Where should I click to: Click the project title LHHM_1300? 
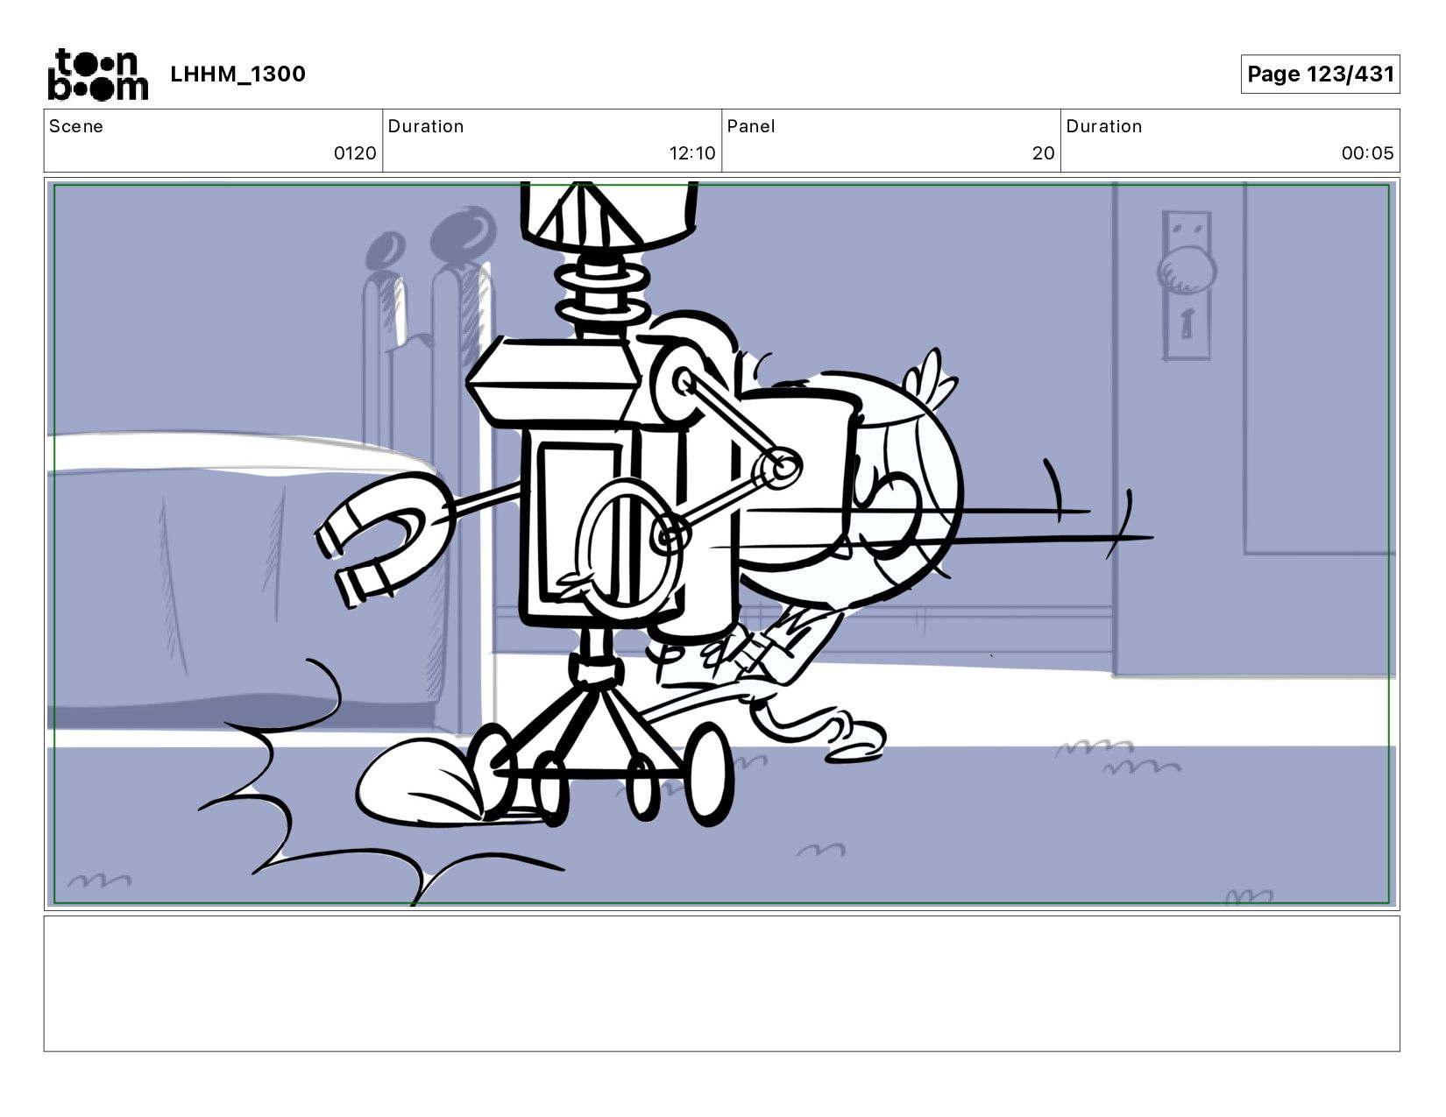point(237,74)
